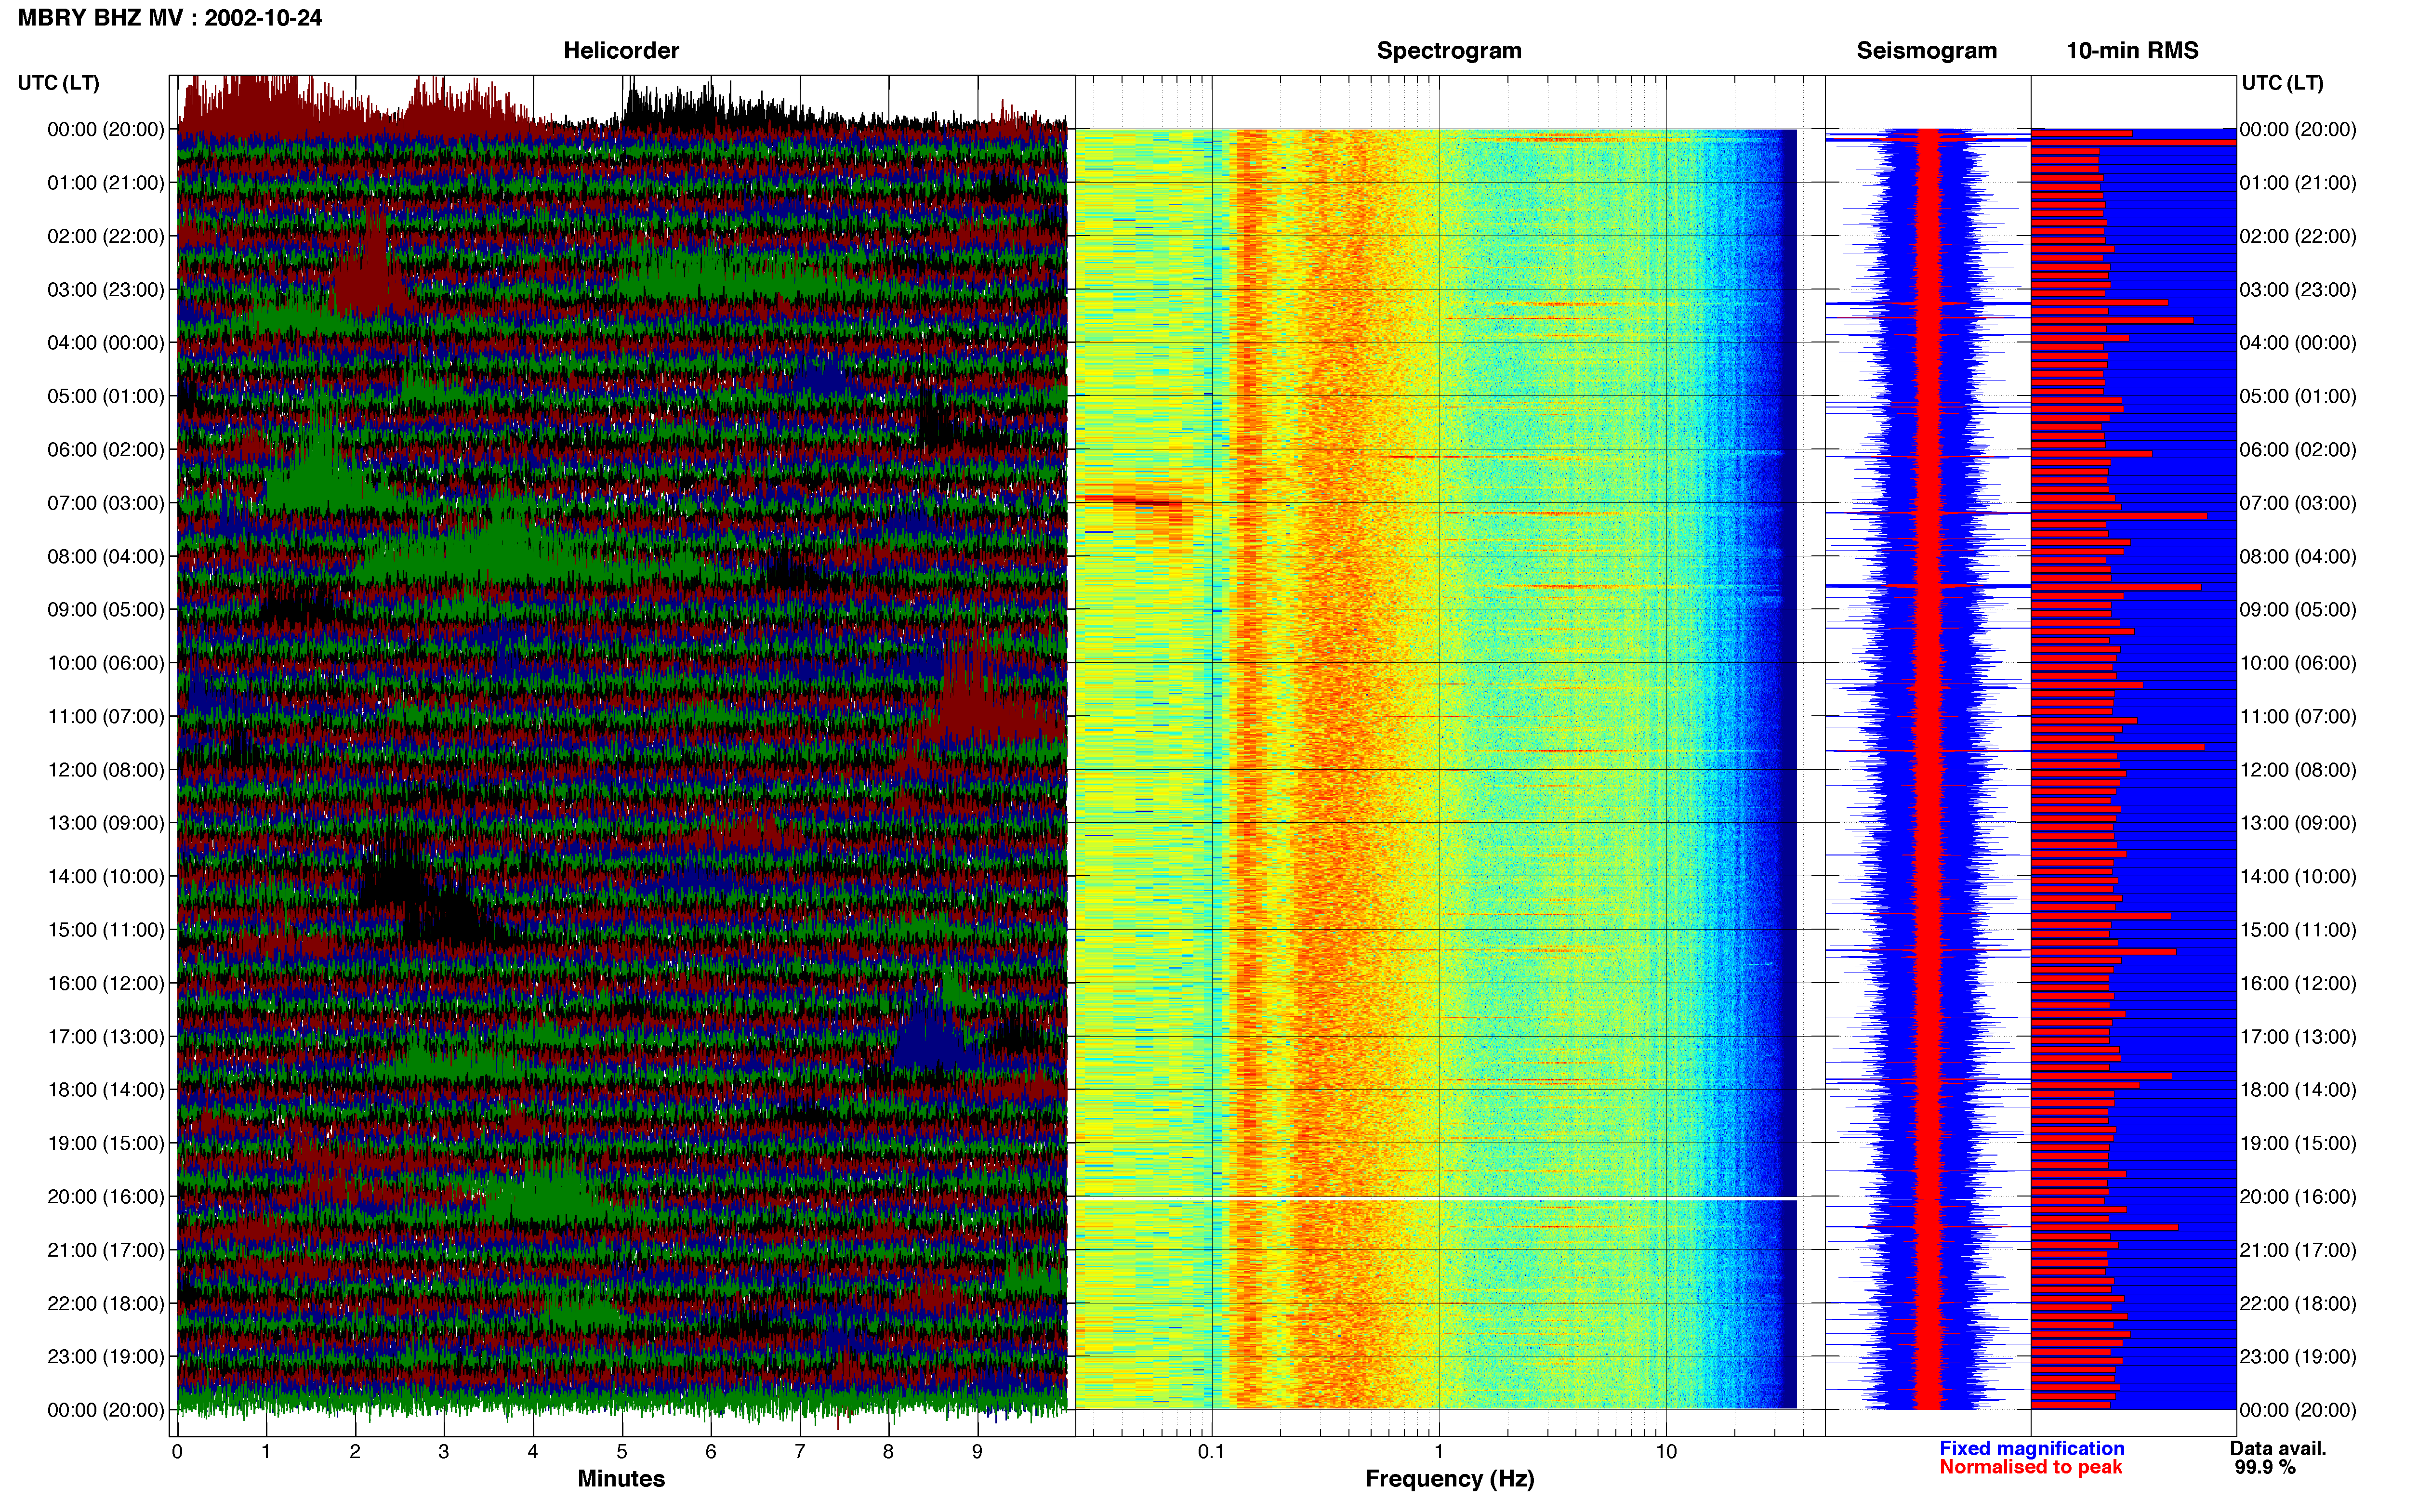Select the "Normalised to peak" legend text
Image resolution: width=2418 pixels, height=1512 pixels.
pos(2030,1467)
